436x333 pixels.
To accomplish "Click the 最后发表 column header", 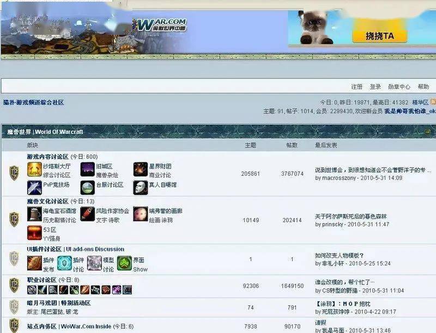I will pyautogui.click(x=326, y=145).
